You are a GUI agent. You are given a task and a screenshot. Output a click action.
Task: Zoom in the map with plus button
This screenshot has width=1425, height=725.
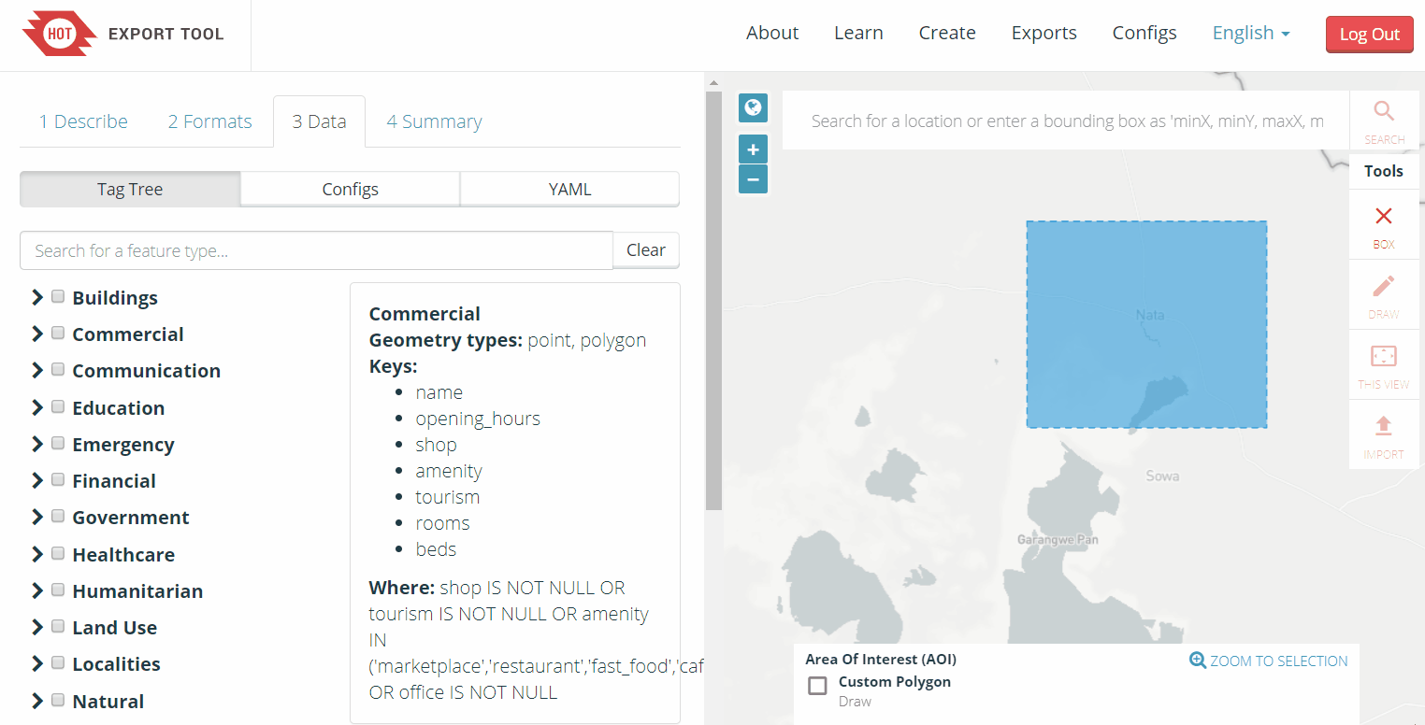point(753,149)
